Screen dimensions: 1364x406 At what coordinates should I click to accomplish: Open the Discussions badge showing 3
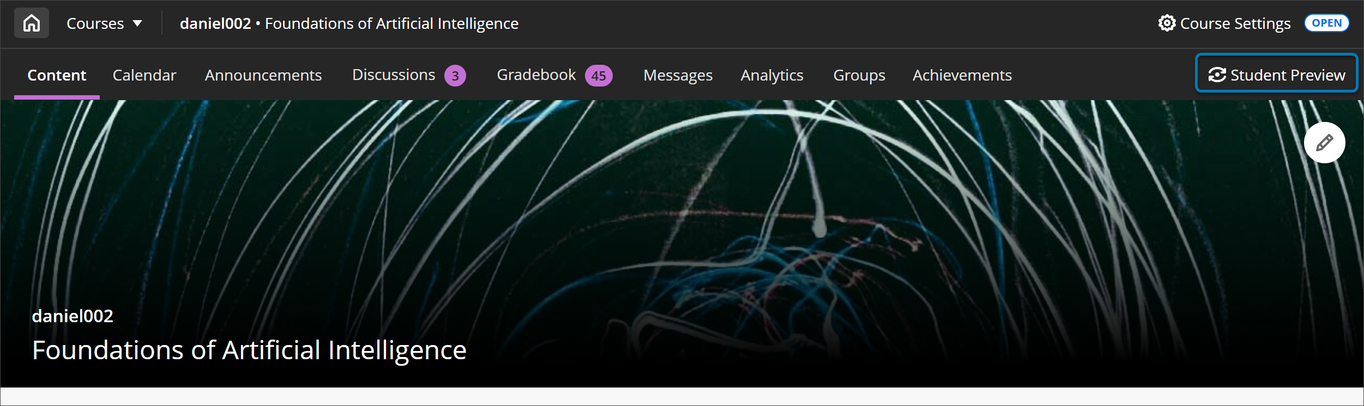(455, 76)
